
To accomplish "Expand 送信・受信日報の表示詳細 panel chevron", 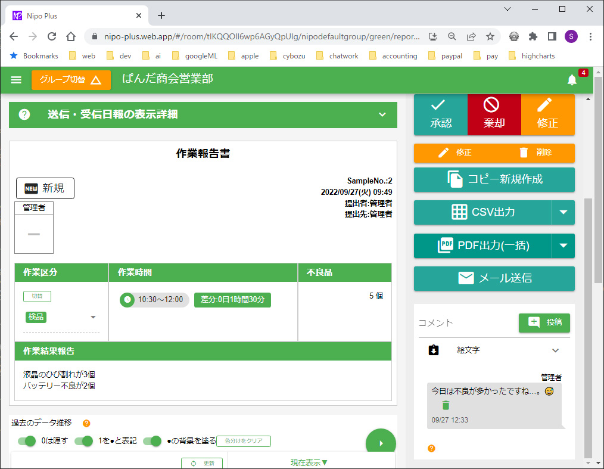I will click(382, 114).
